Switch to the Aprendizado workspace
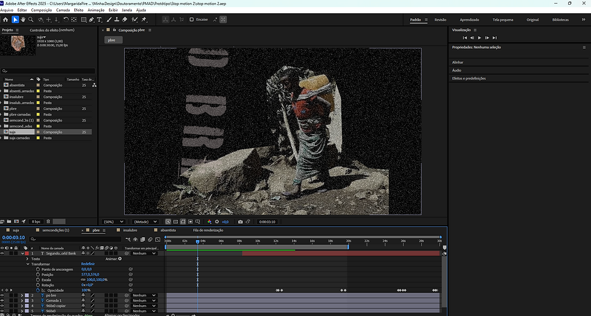 point(469,19)
